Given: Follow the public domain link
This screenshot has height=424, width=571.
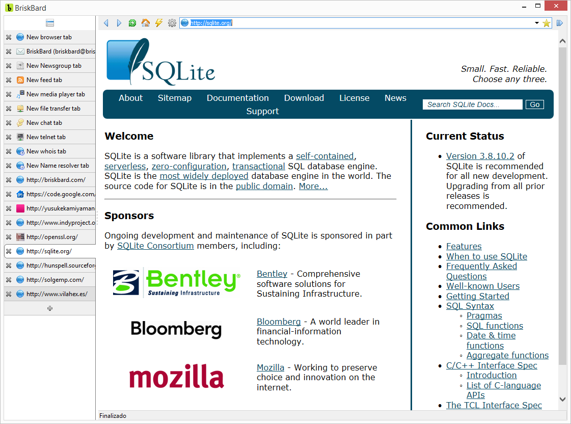Looking at the screenshot, I should point(264,186).
